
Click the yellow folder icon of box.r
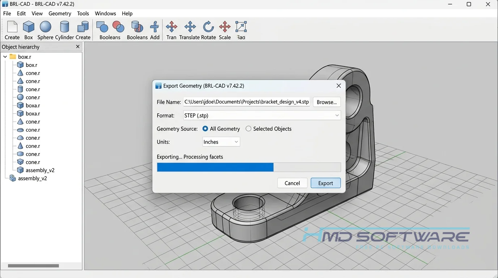[x=13, y=56]
